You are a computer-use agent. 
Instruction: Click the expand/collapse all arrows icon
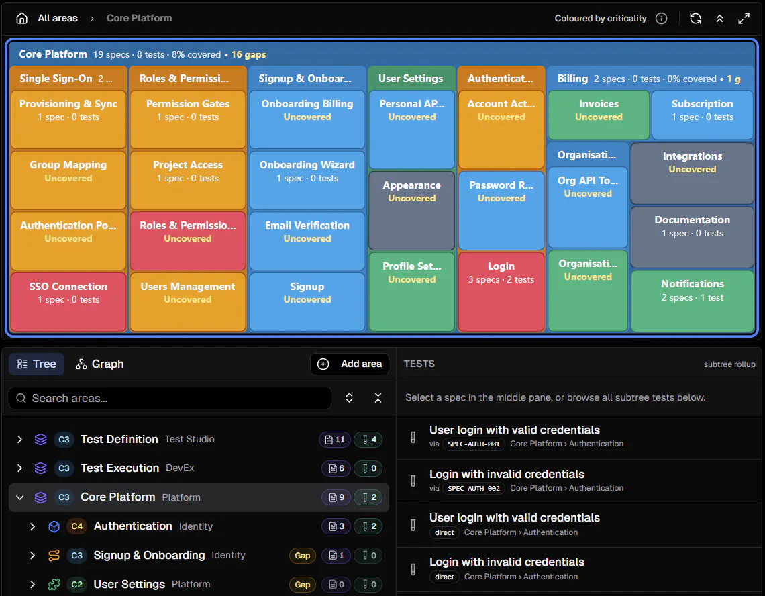350,398
